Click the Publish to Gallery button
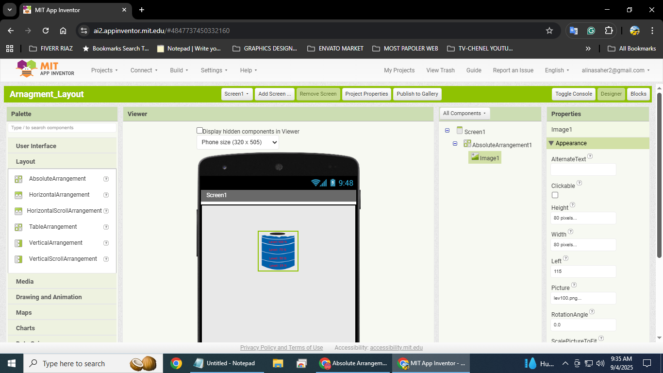 pyautogui.click(x=417, y=94)
